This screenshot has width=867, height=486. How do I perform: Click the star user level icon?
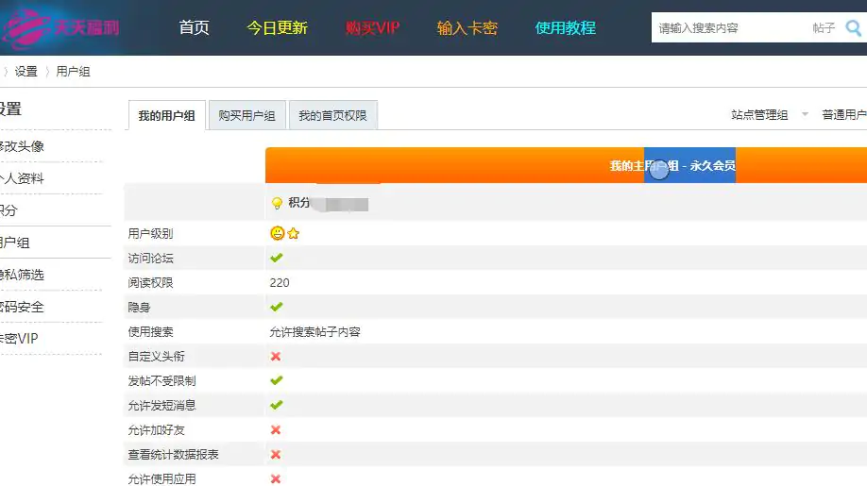click(294, 234)
